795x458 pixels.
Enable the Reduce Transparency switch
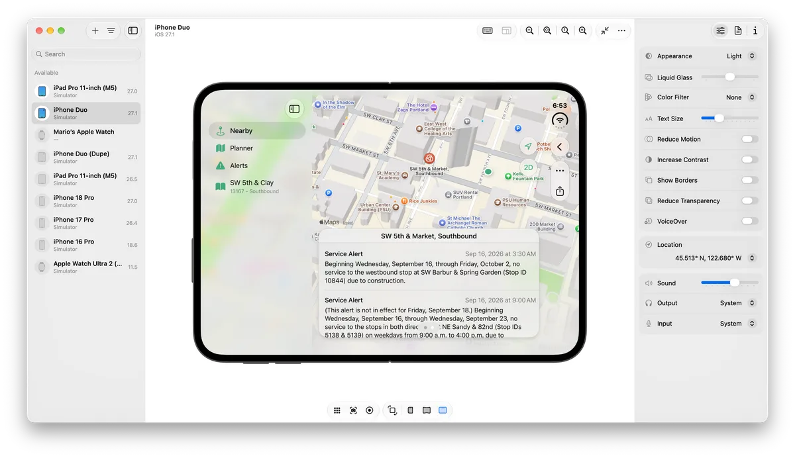tap(750, 201)
